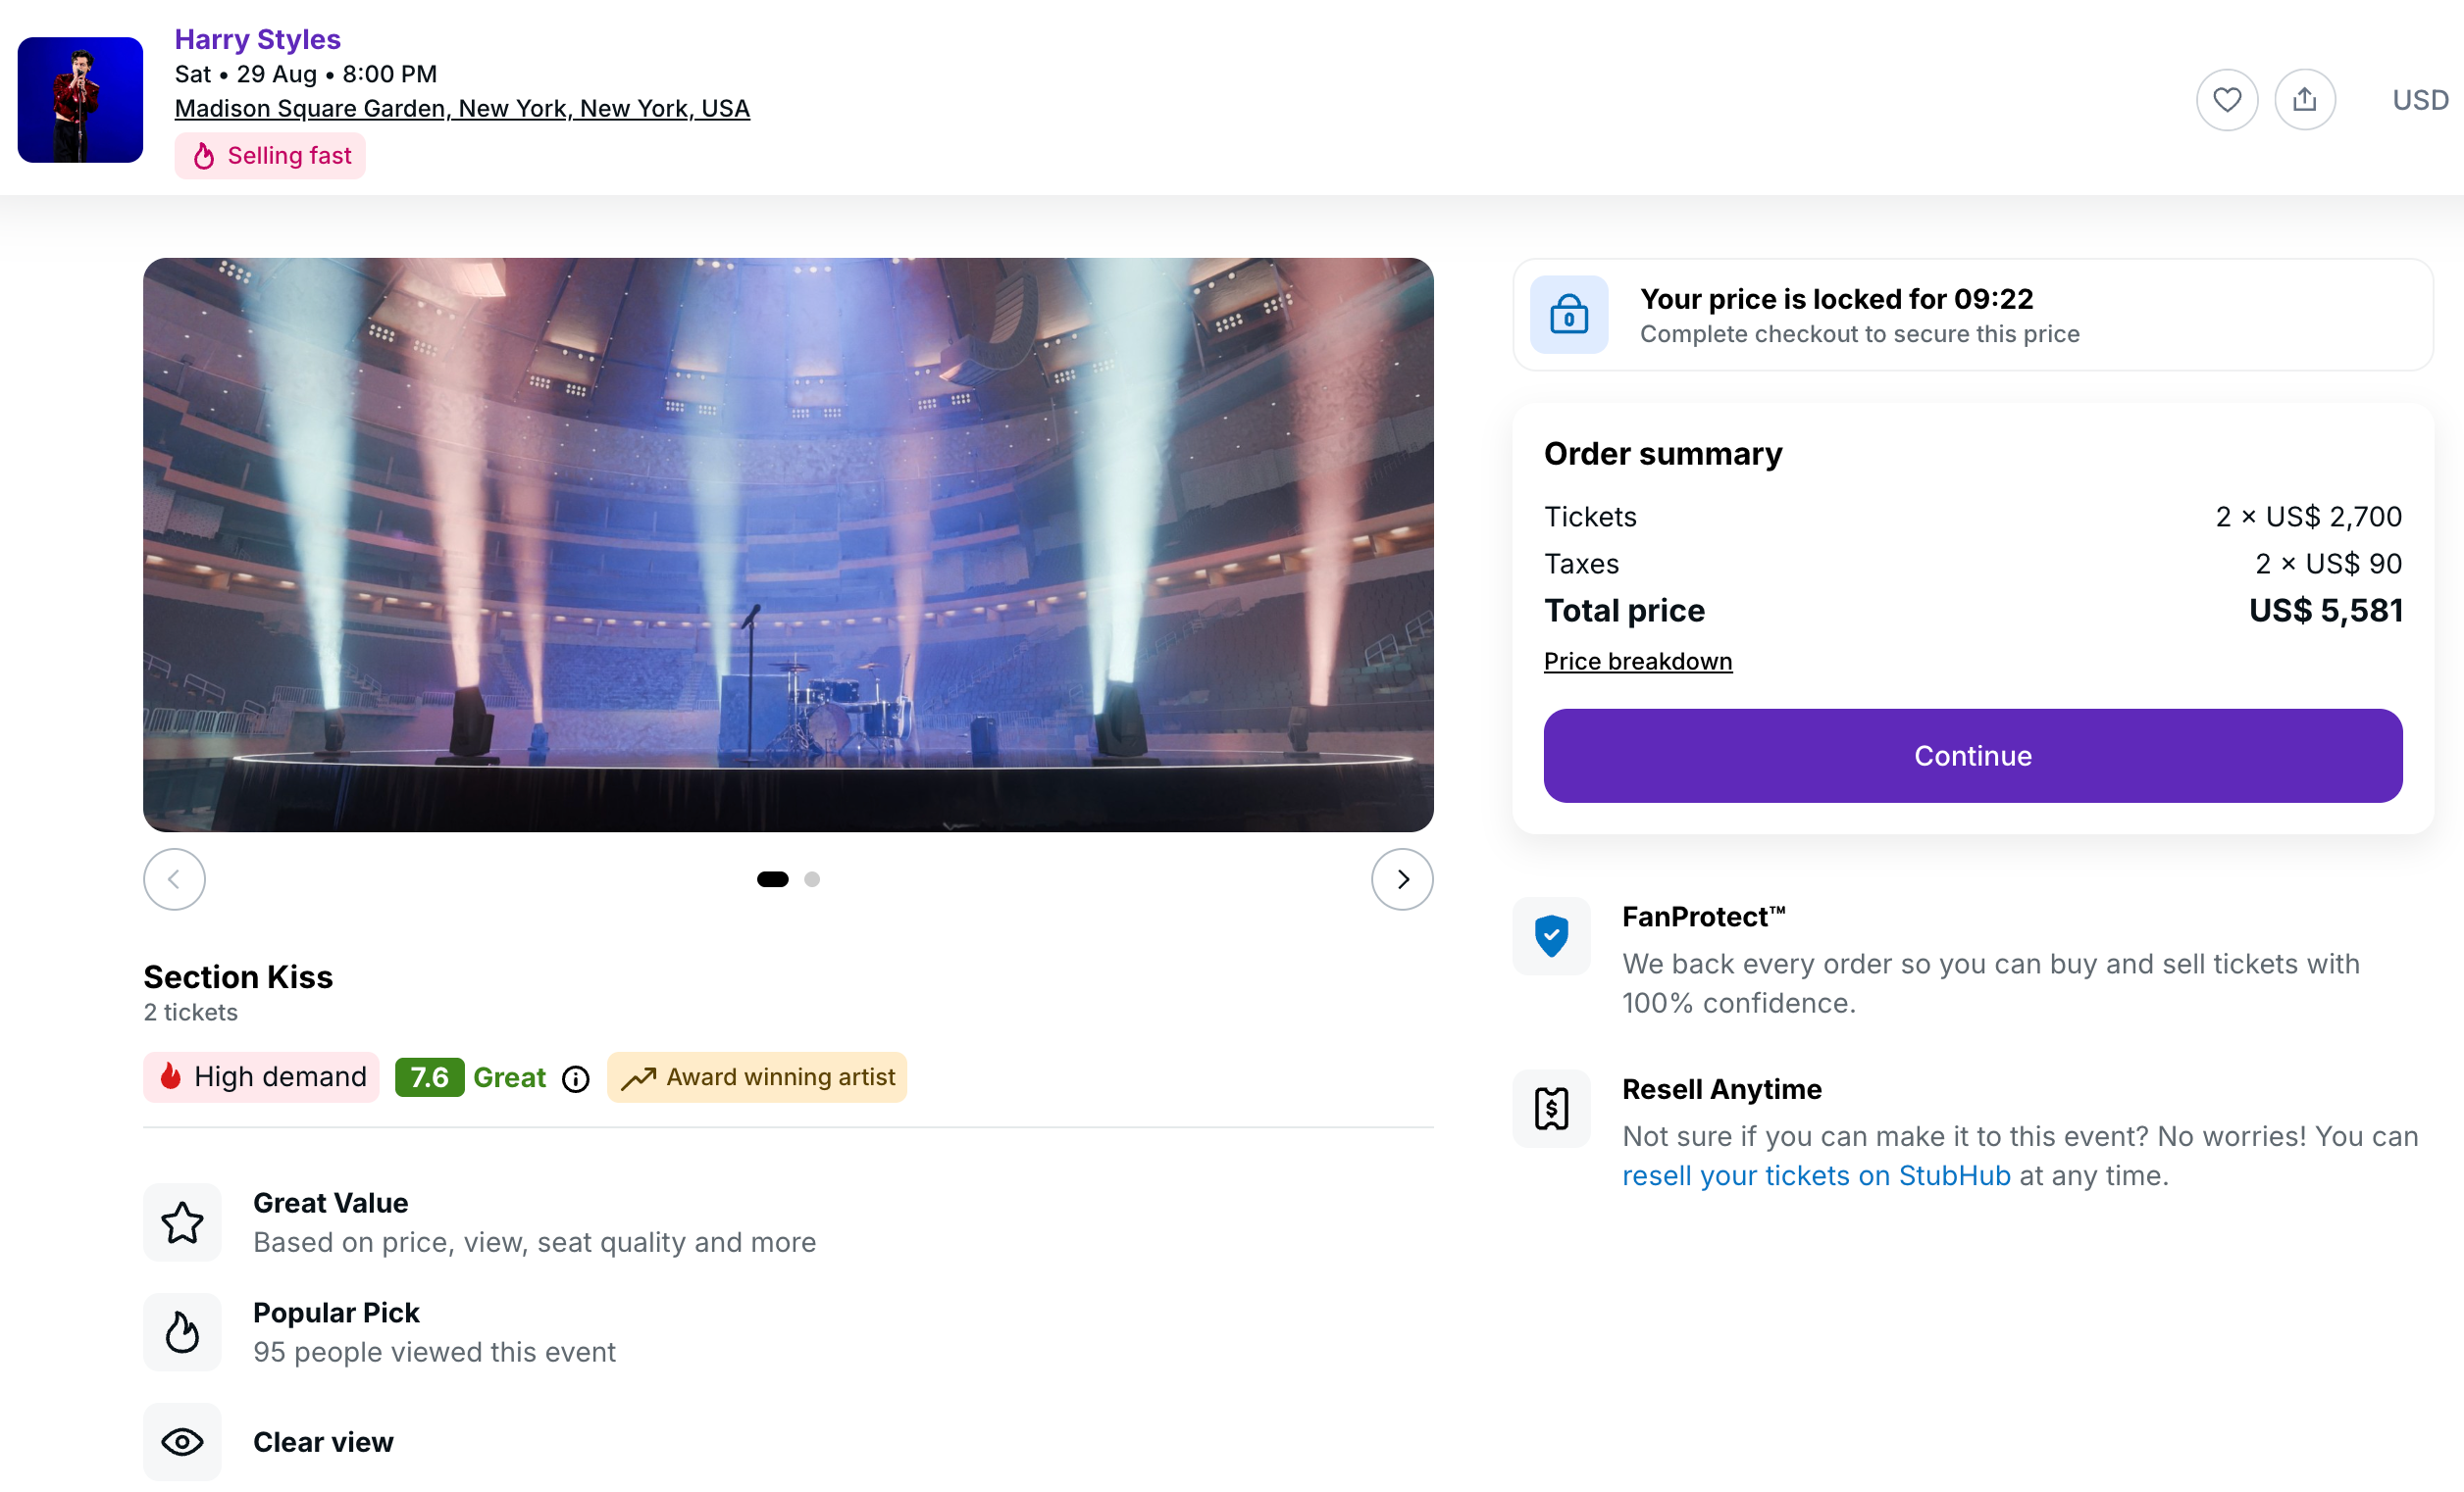Click the purple Continue button
This screenshot has height=1492, width=2464.
1973,757
